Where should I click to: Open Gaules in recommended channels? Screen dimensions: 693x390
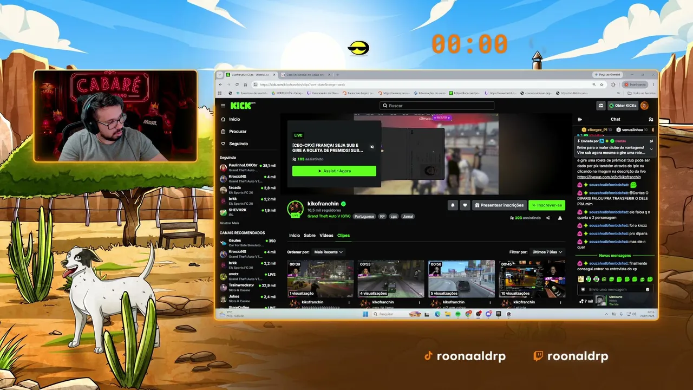(x=248, y=243)
